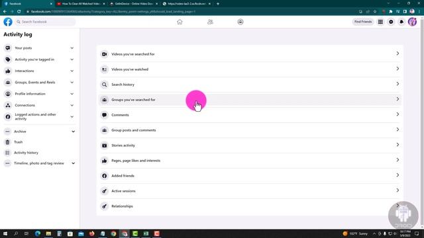
Task: Open Videos you've watched
Action: click(x=250, y=69)
